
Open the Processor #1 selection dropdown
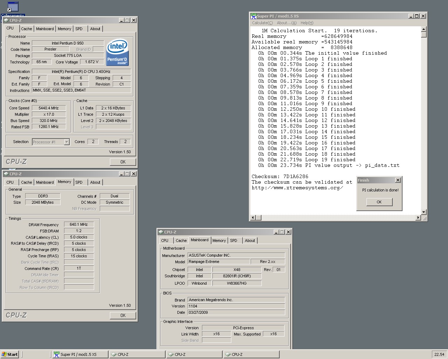tap(66, 142)
